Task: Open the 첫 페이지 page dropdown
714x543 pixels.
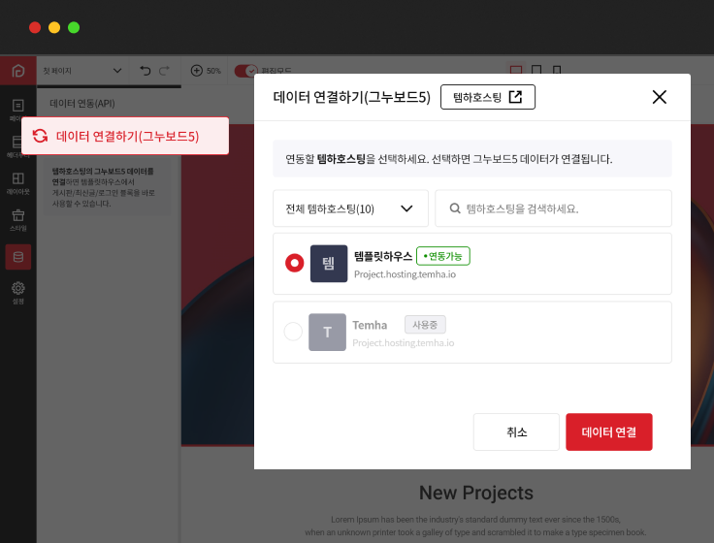Action: point(82,71)
